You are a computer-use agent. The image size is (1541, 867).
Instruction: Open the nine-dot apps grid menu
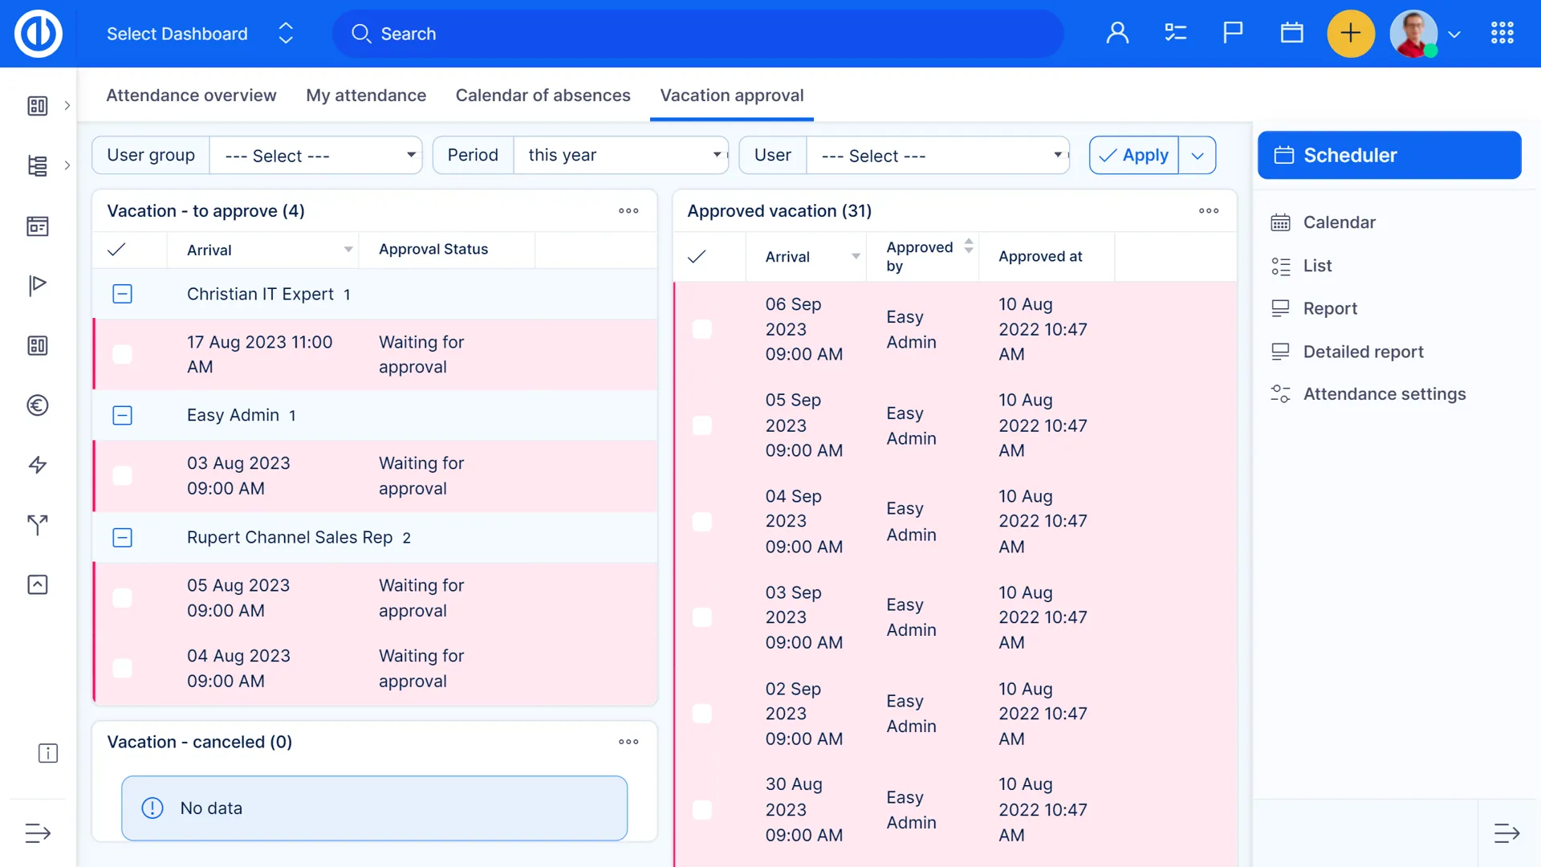[1502, 33]
